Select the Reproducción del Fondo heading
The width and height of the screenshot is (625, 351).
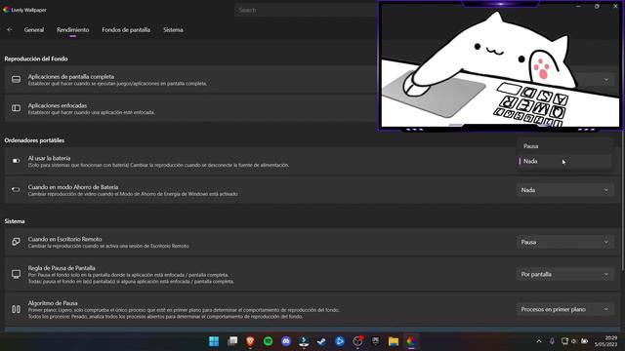click(x=36, y=58)
